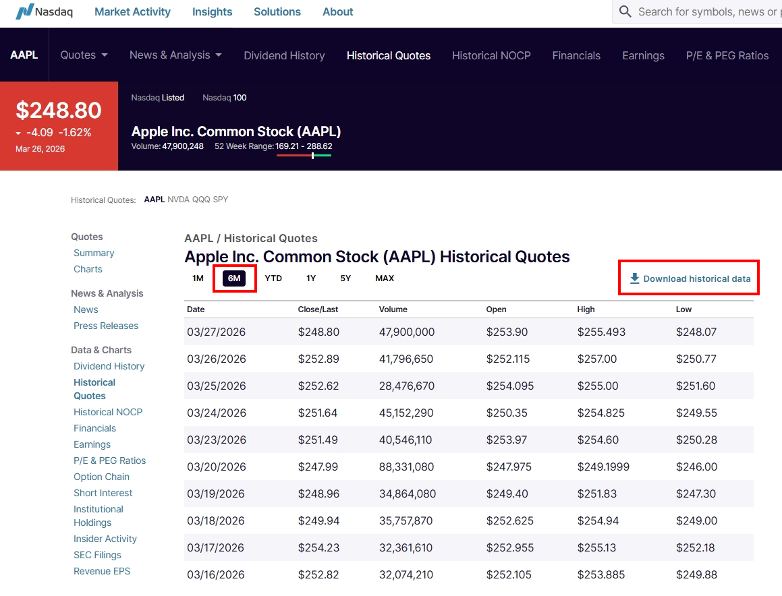Open Historical NOCP tab
Screen dimensions: 782x596
click(x=491, y=55)
